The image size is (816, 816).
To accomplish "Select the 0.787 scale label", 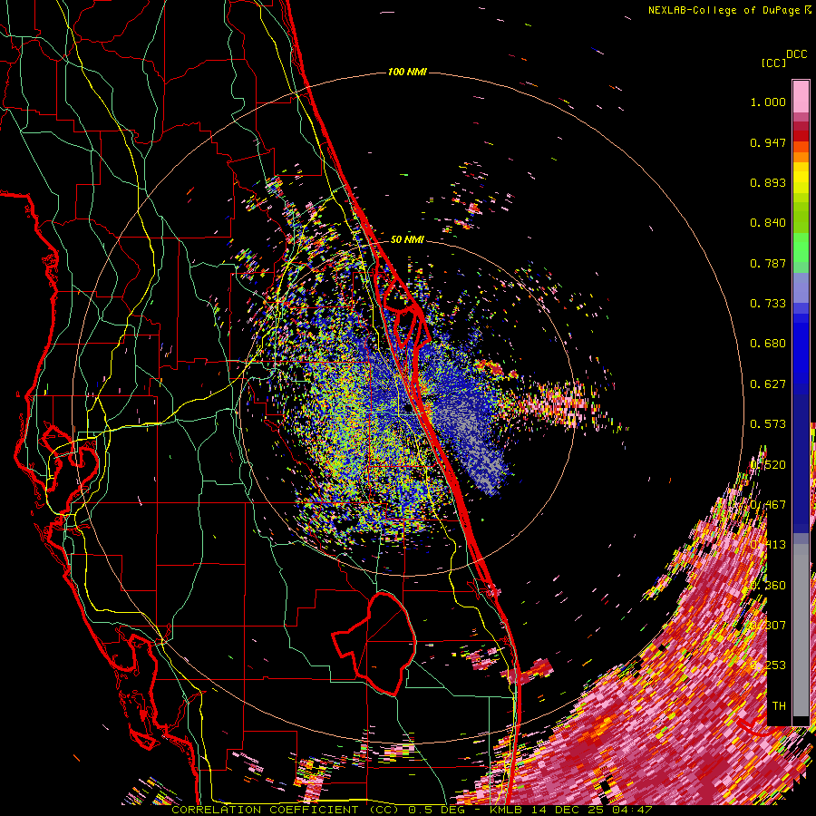I will [768, 263].
